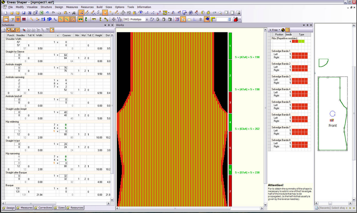Open the Visualize menu
Viewport: 357px width, 213px height.
32,7
